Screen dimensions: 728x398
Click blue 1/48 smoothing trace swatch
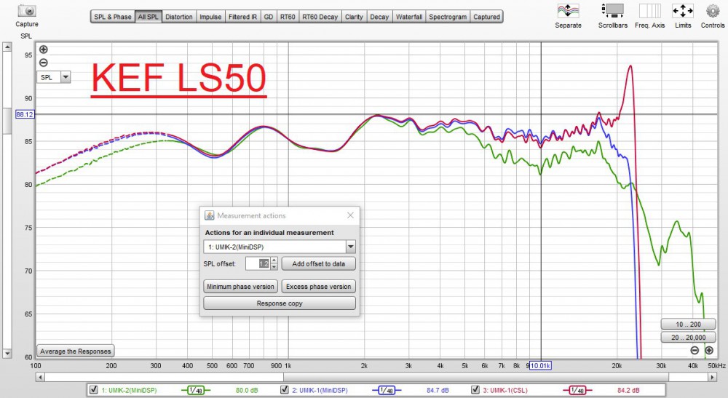pos(387,390)
